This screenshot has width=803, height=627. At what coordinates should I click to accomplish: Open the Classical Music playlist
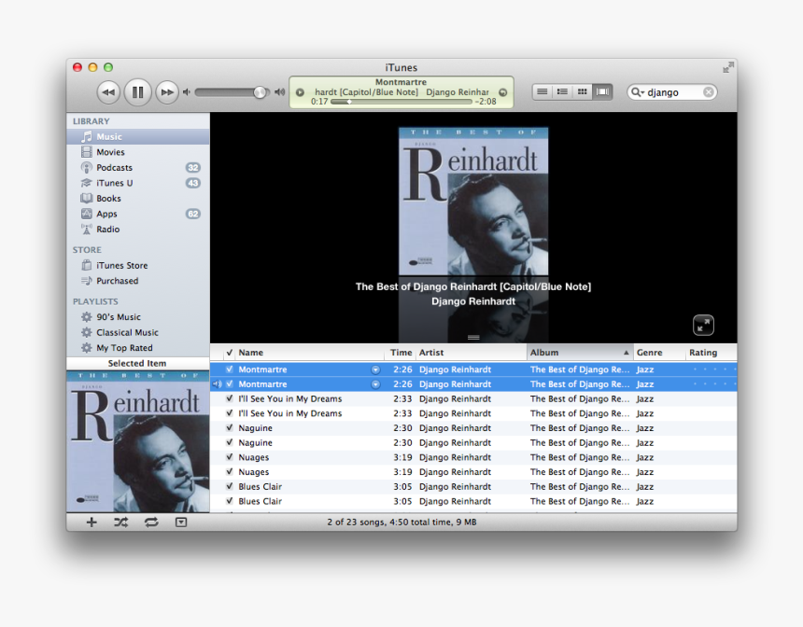(138, 332)
